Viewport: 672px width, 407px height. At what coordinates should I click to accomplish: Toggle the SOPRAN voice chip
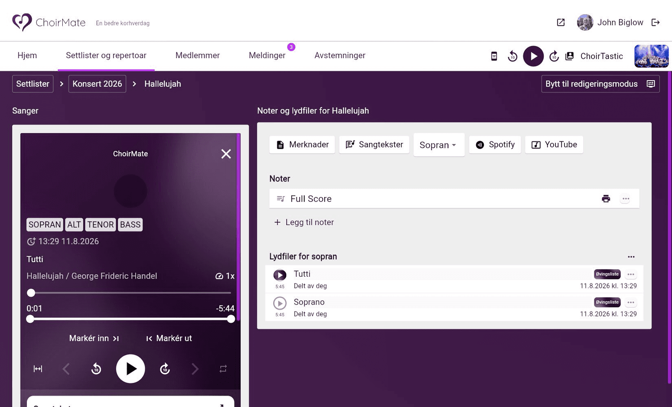coord(45,225)
